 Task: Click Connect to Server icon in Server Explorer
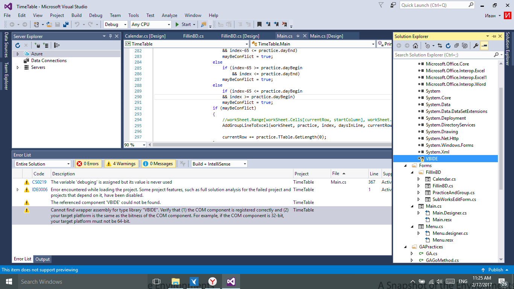coord(46,45)
